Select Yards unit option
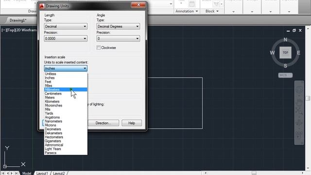 (x=66, y=113)
